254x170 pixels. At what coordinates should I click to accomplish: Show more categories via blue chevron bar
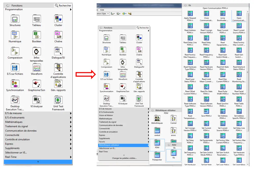tap(38, 162)
